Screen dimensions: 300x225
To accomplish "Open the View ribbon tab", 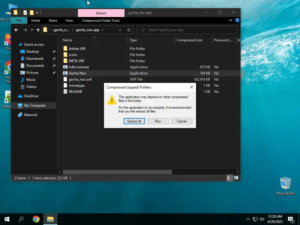I will [69, 21].
